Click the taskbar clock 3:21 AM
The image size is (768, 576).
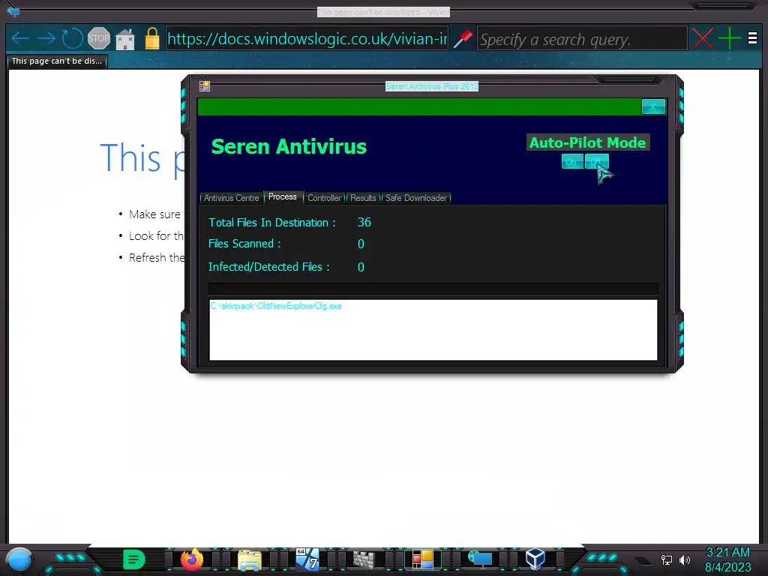pos(727,553)
